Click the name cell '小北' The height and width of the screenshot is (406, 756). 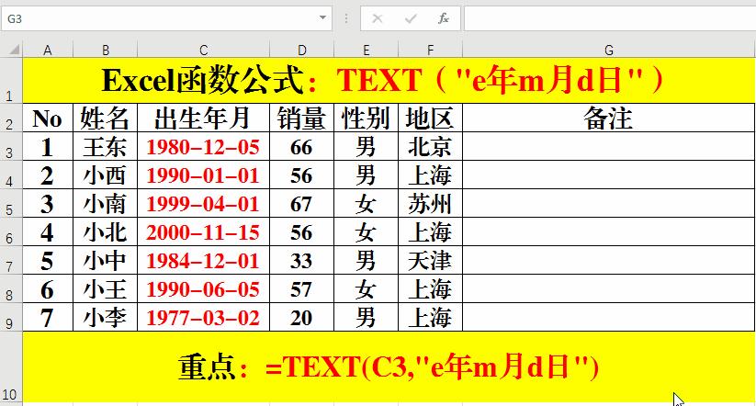[105, 231]
